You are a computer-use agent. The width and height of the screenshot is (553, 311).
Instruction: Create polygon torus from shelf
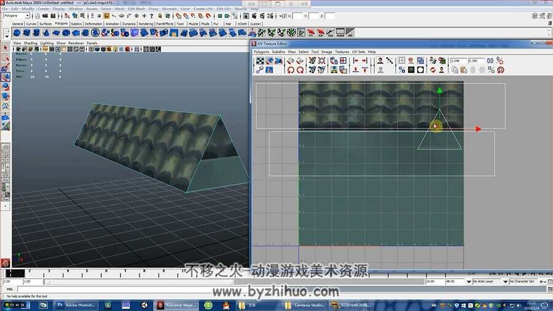click(x=66, y=33)
